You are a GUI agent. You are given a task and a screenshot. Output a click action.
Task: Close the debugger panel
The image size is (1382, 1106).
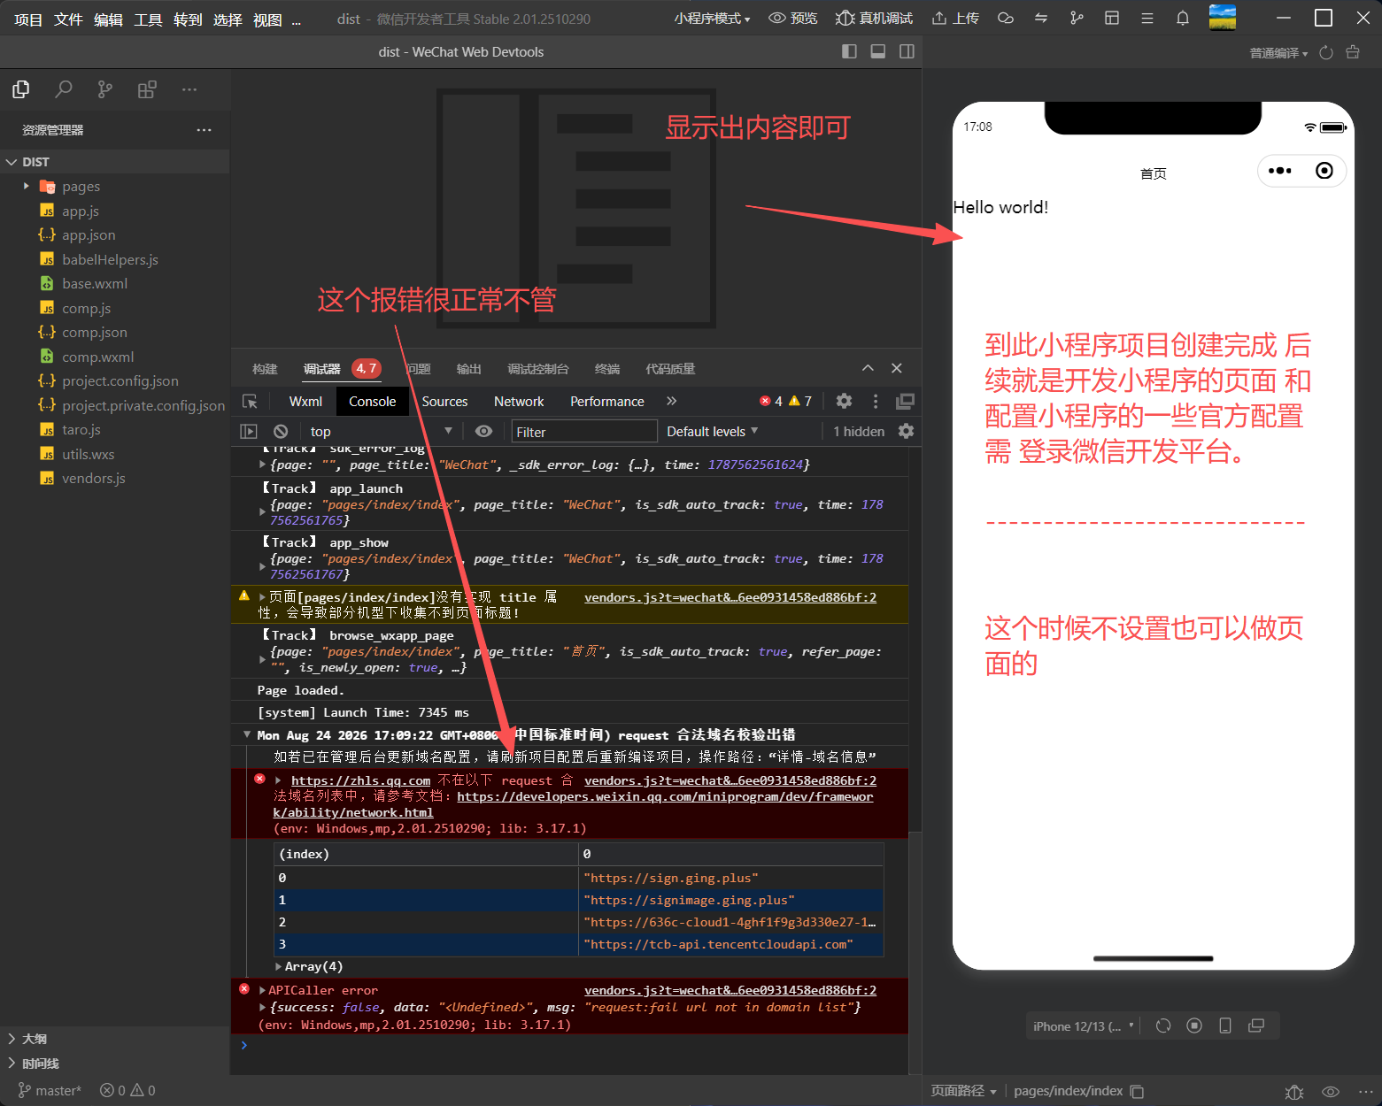point(897,368)
